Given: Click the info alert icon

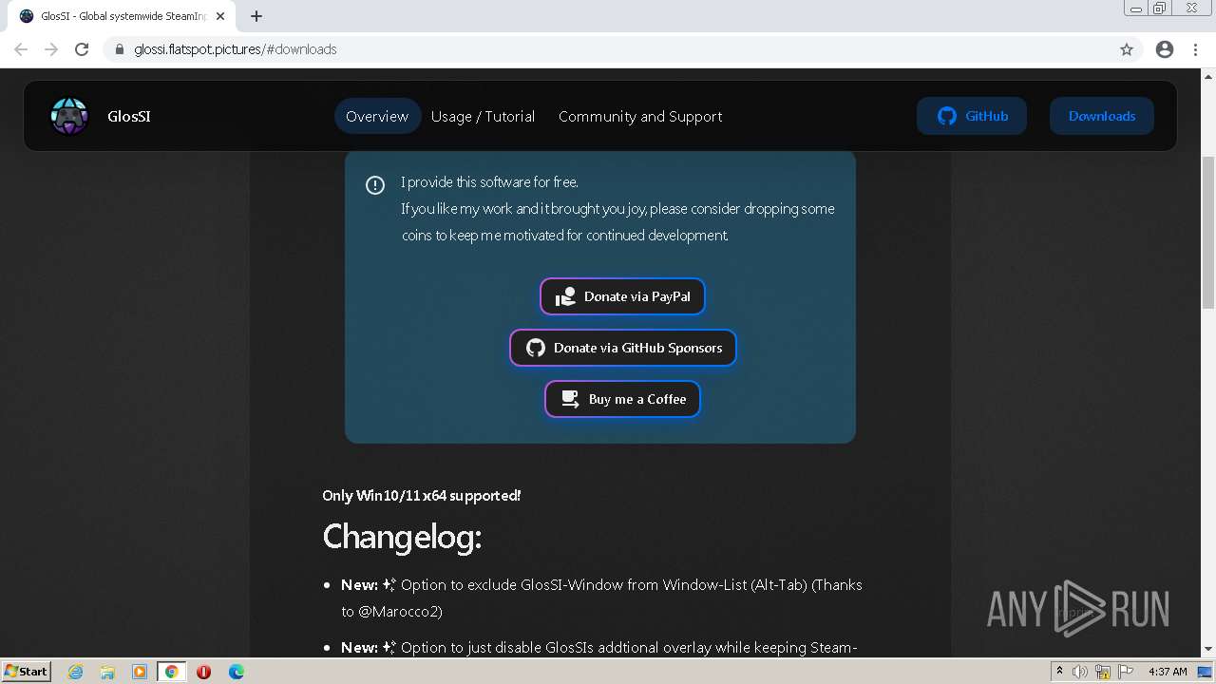Looking at the screenshot, I should tap(375, 185).
